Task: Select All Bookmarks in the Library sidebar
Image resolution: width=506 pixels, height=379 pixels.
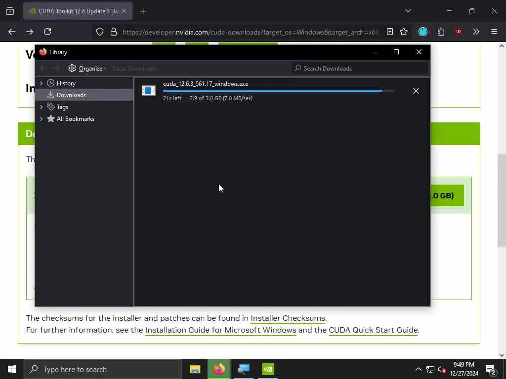Action: click(76, 119)
